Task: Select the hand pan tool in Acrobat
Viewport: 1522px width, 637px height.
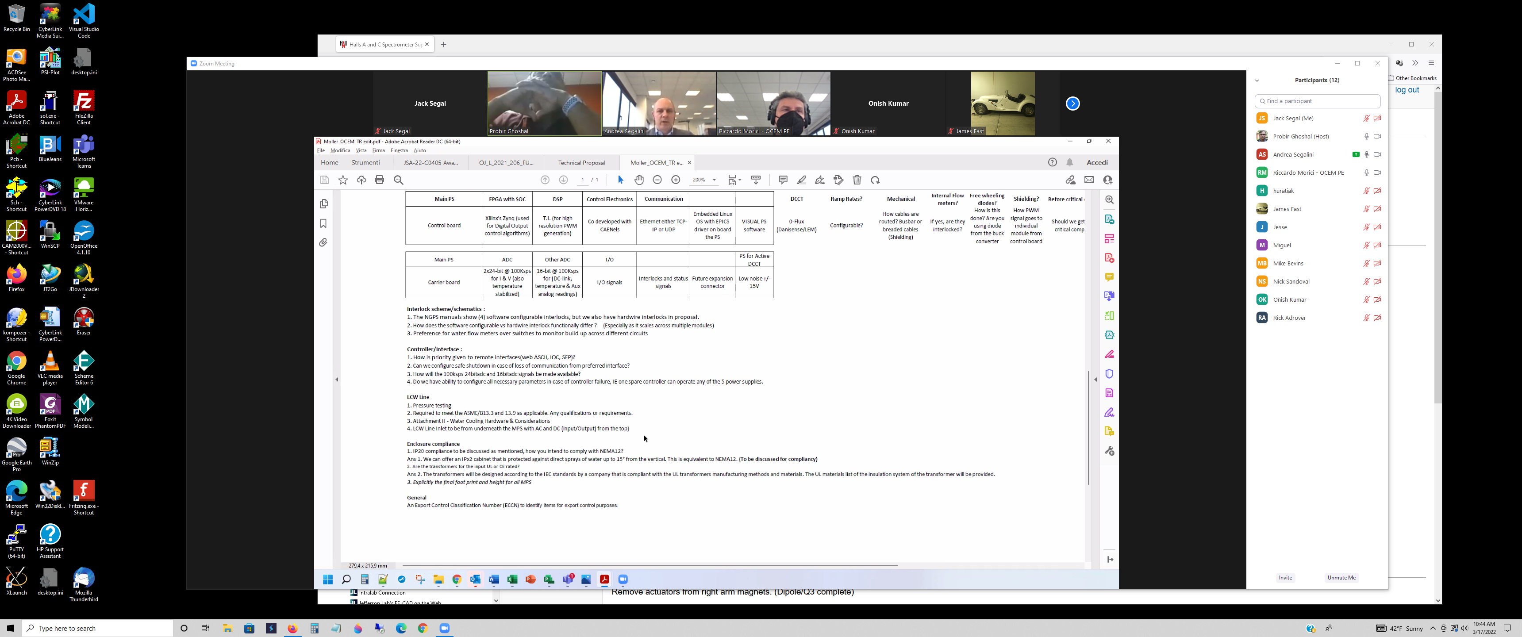Action: 639,180
